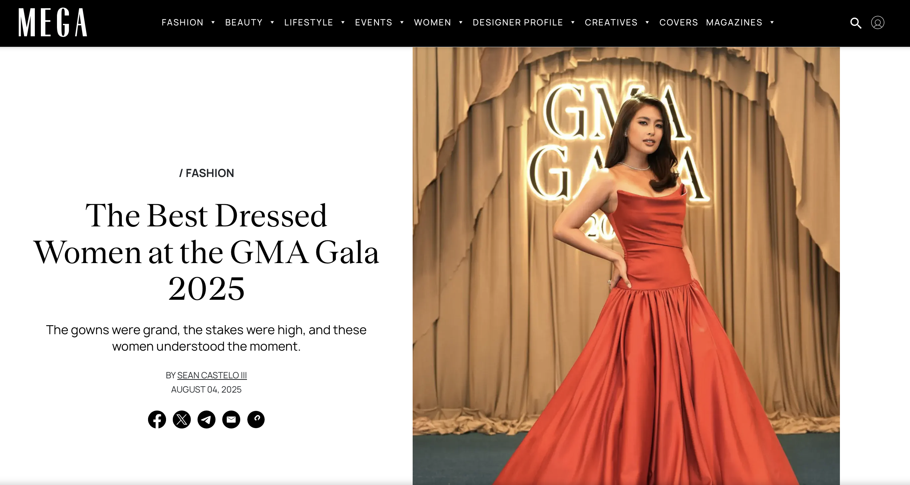Viewport: 910px width, 485px height.
Task: Go to the MEGA logo homepage
Action: coord(53,22)
